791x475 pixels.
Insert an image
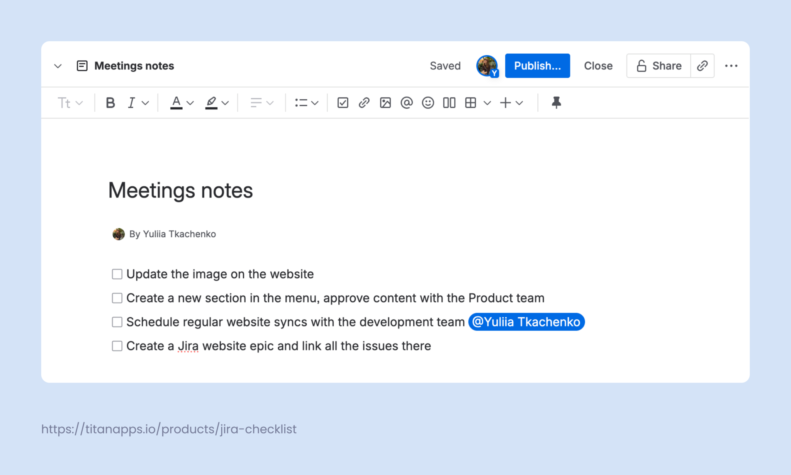(x=385, y=102)
